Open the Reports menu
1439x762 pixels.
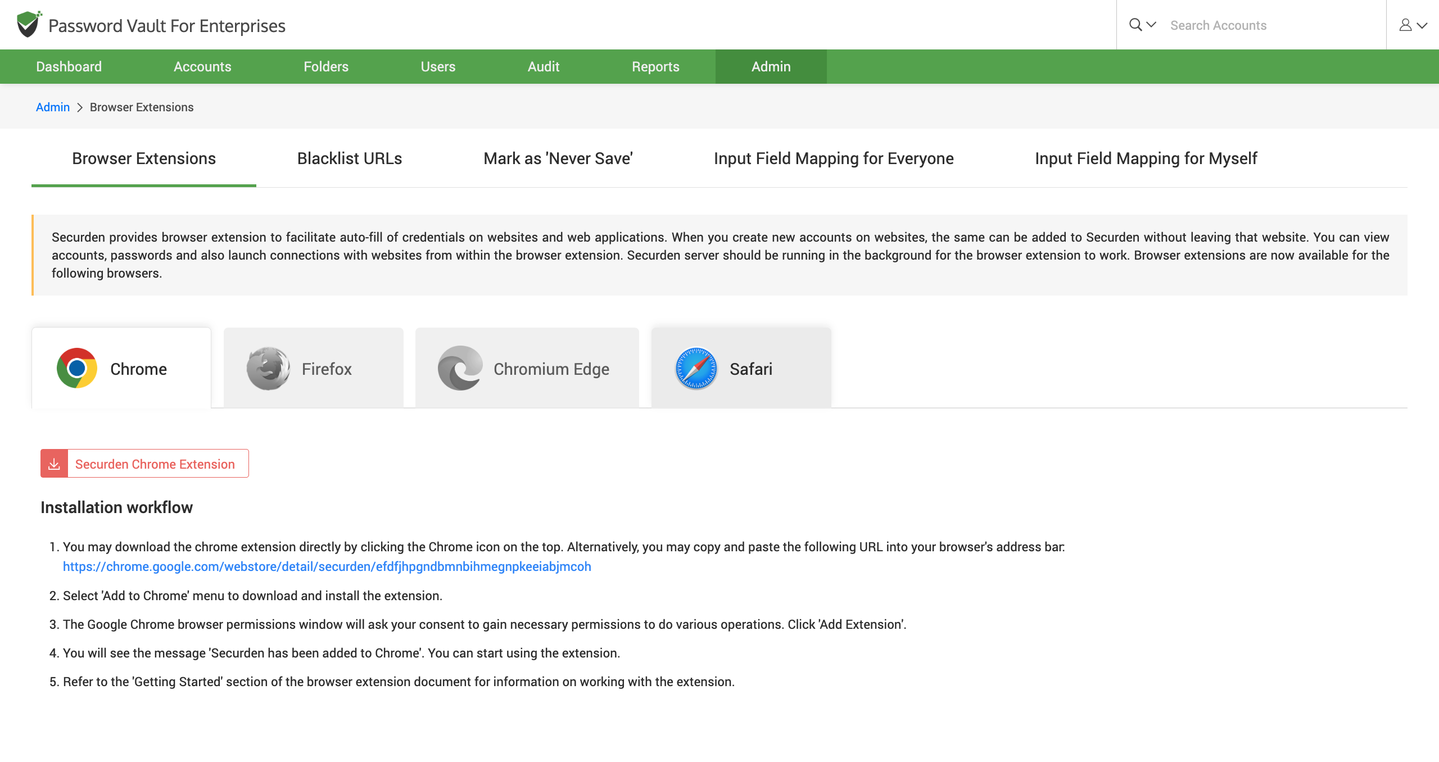pyautogui.click(x=655, y=66)
